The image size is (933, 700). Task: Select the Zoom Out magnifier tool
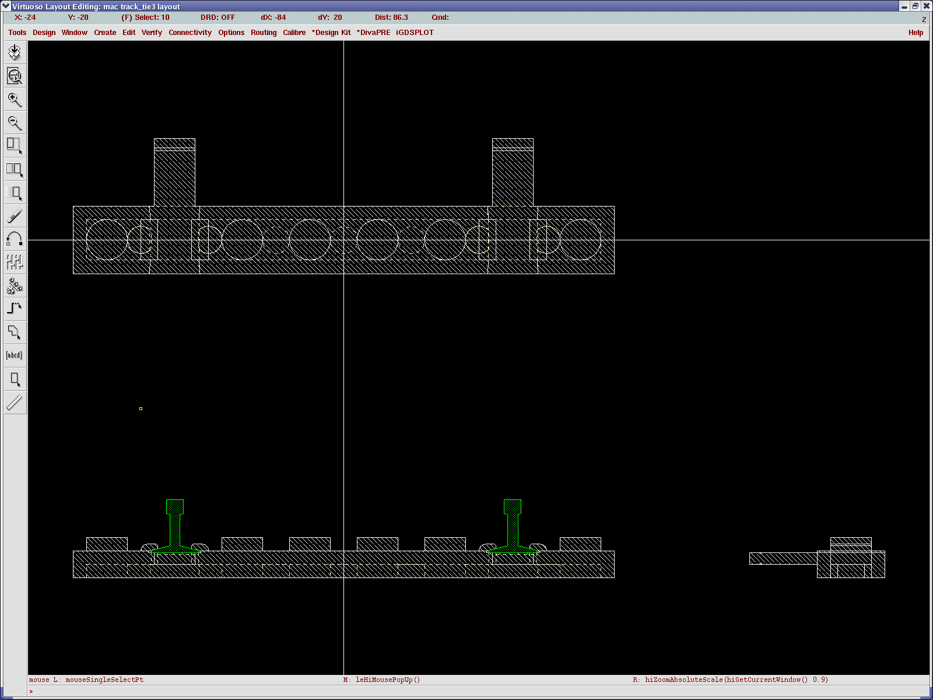(15, 123)
